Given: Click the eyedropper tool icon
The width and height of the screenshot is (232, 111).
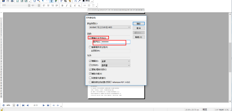Looking at the screenshot, I should 79,1.
